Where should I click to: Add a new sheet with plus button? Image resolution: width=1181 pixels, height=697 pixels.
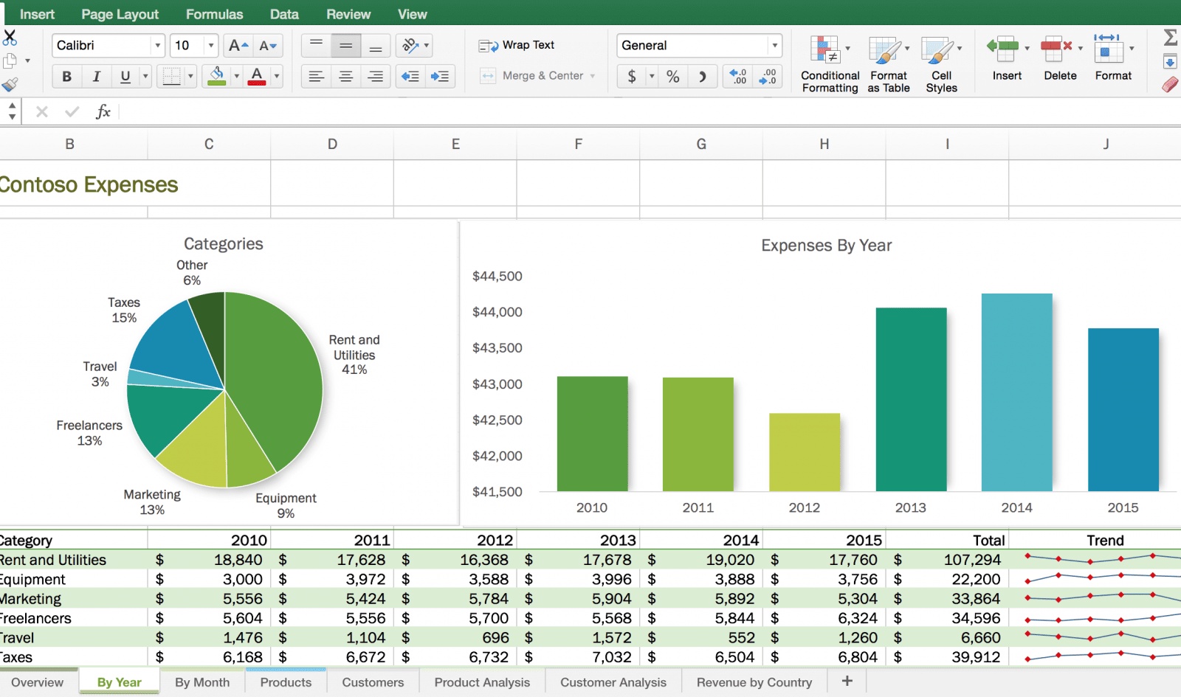(x=847, y=682)
